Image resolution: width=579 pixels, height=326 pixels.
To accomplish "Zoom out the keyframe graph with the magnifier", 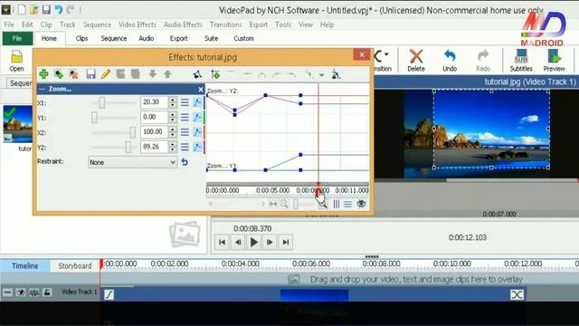I will (x=284, y=204).
